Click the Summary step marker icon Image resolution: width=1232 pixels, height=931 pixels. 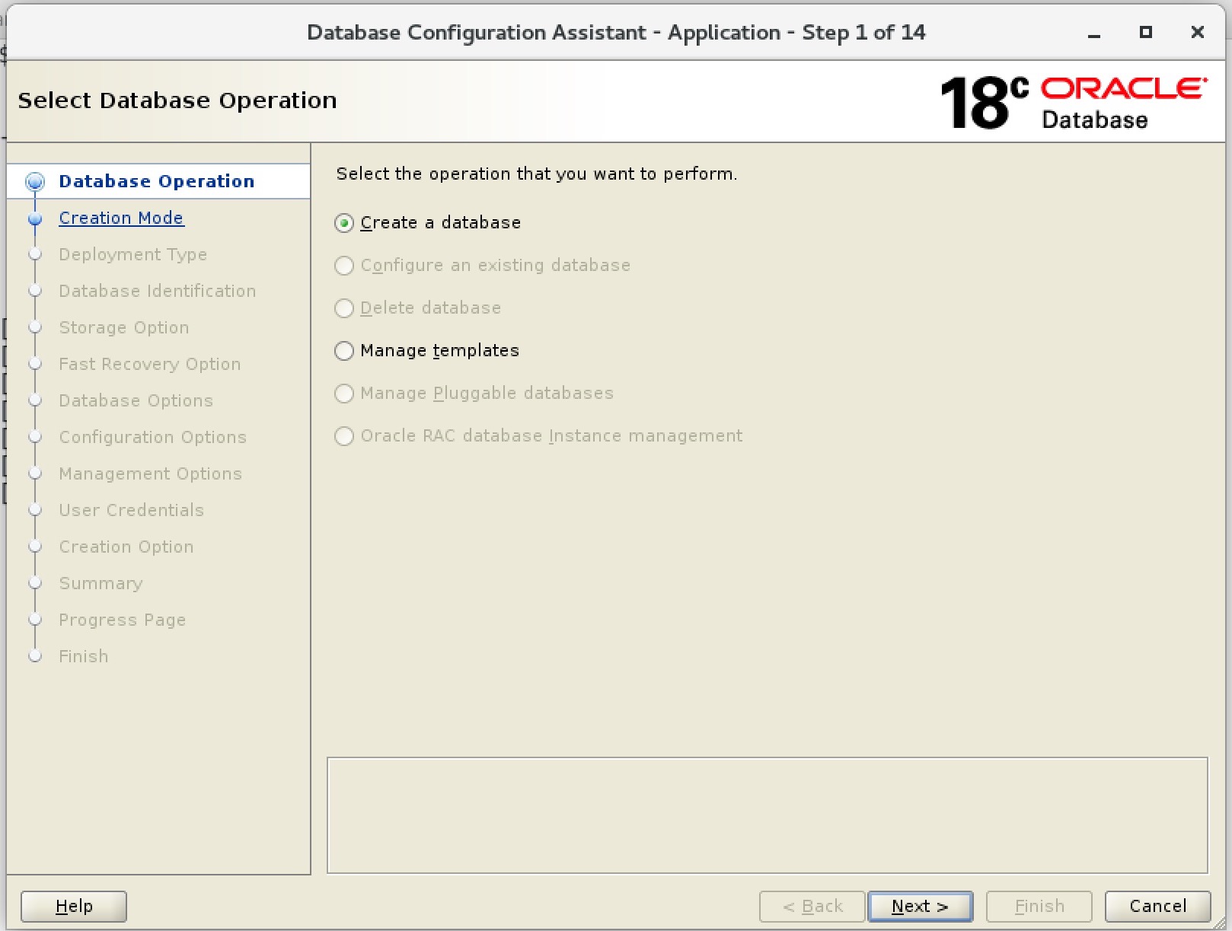[35, 583]
